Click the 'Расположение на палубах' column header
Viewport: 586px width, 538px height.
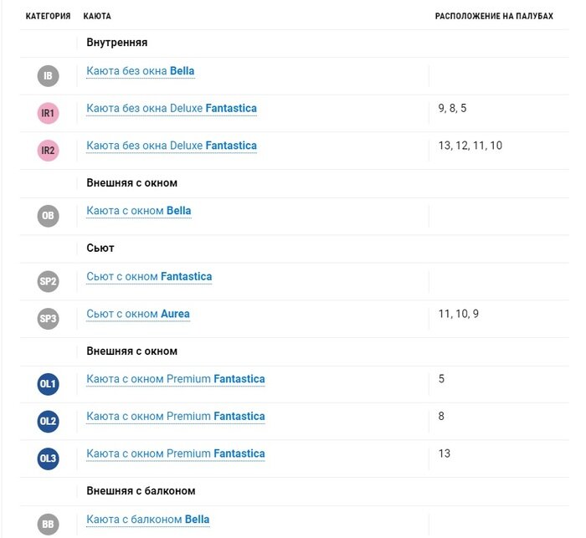[494, 16]
